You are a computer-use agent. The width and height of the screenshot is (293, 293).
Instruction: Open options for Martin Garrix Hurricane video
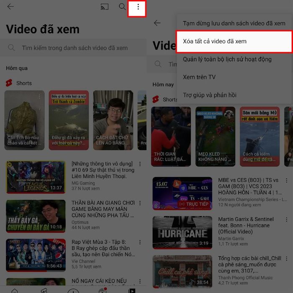[286, 219]
